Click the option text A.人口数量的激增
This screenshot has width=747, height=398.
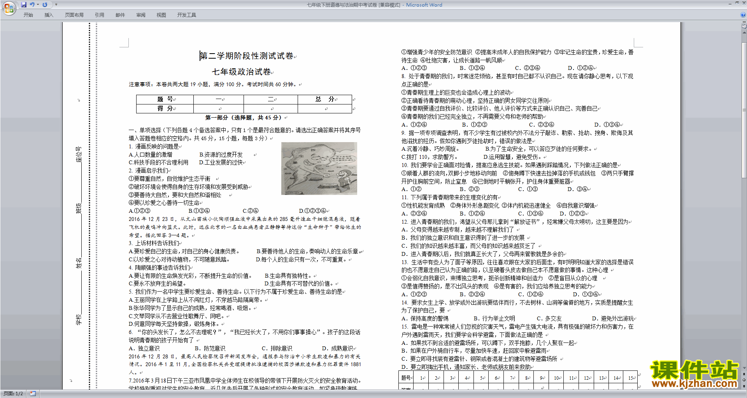pyautogui.click(x=151, y=155)
